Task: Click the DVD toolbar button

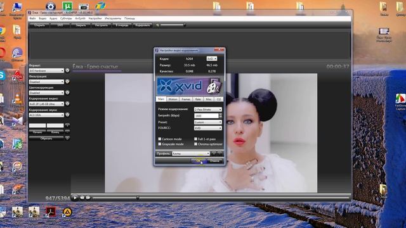Action: [60, 25]
